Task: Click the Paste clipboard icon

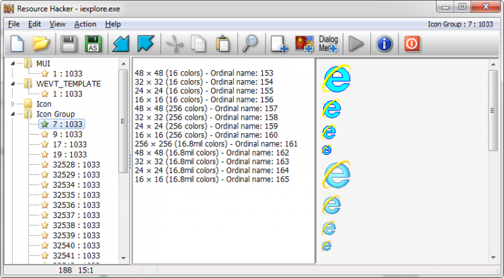Action: [222, 44]
